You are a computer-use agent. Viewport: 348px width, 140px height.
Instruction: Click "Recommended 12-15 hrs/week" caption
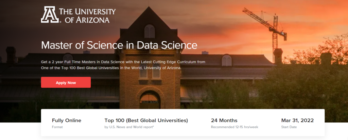tap(234, 127)
